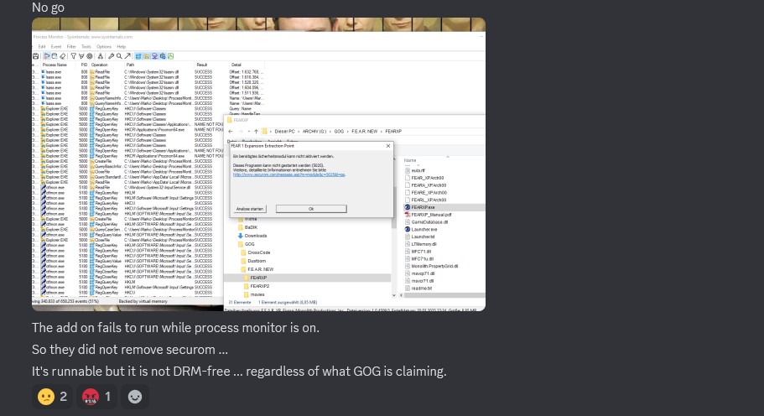
Task: Toggle Capture icon in Process Monitor toolbar
Action: pos(47,56)
